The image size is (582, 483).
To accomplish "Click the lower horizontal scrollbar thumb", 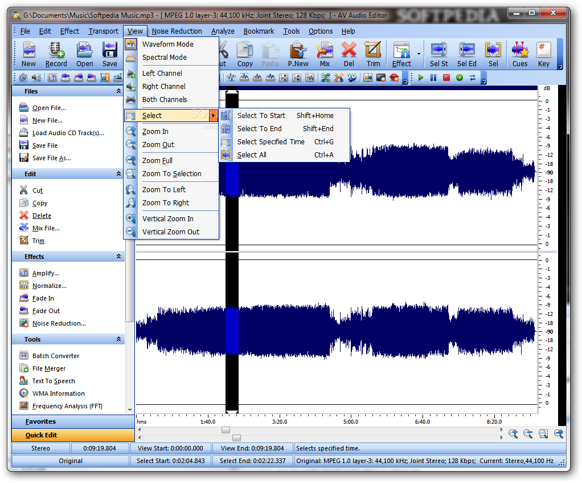I will (236, 438).
